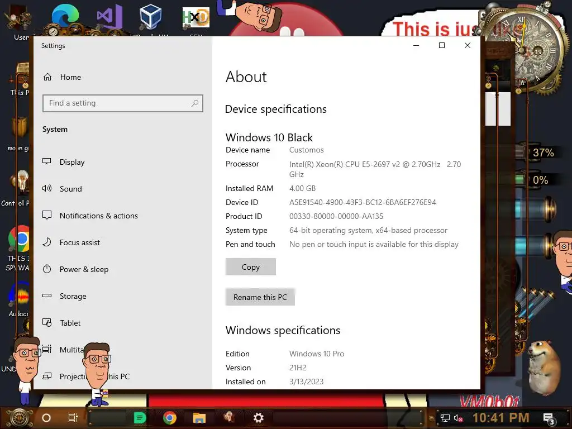Click the Rename this PC button
The width and height of the screenshot is (572, 429).
260,297
